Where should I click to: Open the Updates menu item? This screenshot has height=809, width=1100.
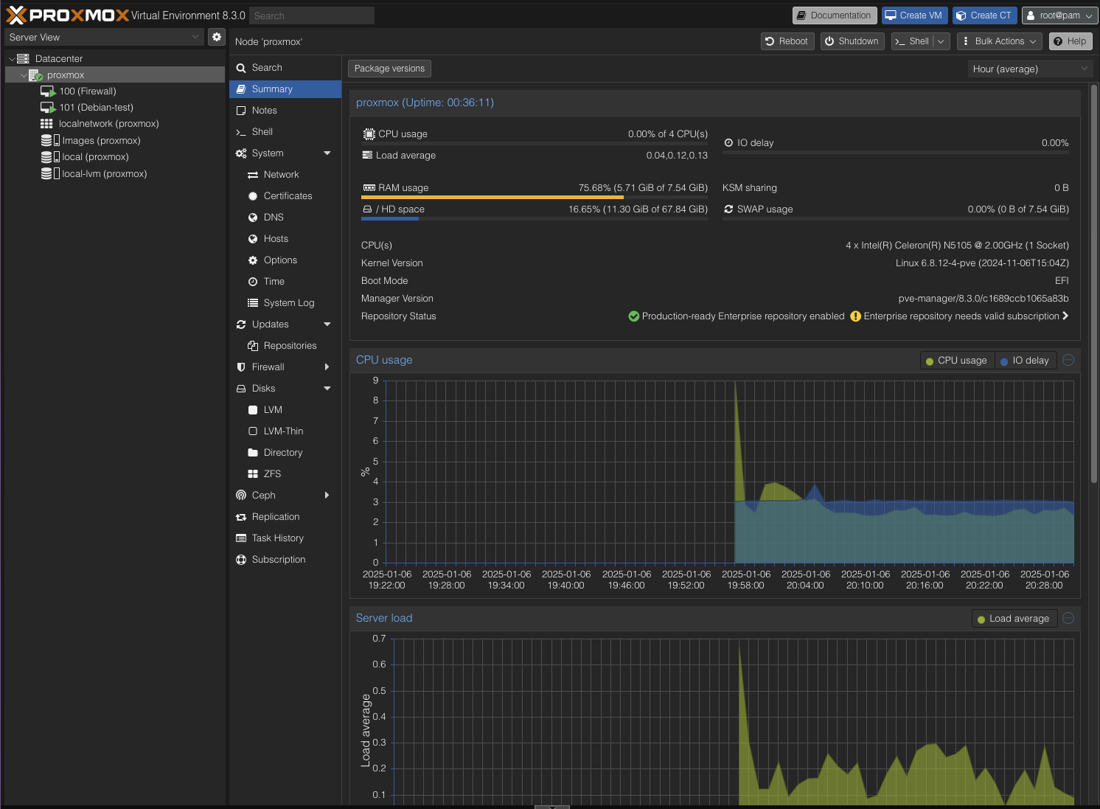tap(285, 324)
